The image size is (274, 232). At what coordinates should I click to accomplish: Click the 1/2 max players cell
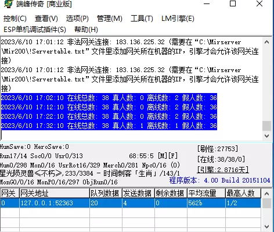(243, 203)
